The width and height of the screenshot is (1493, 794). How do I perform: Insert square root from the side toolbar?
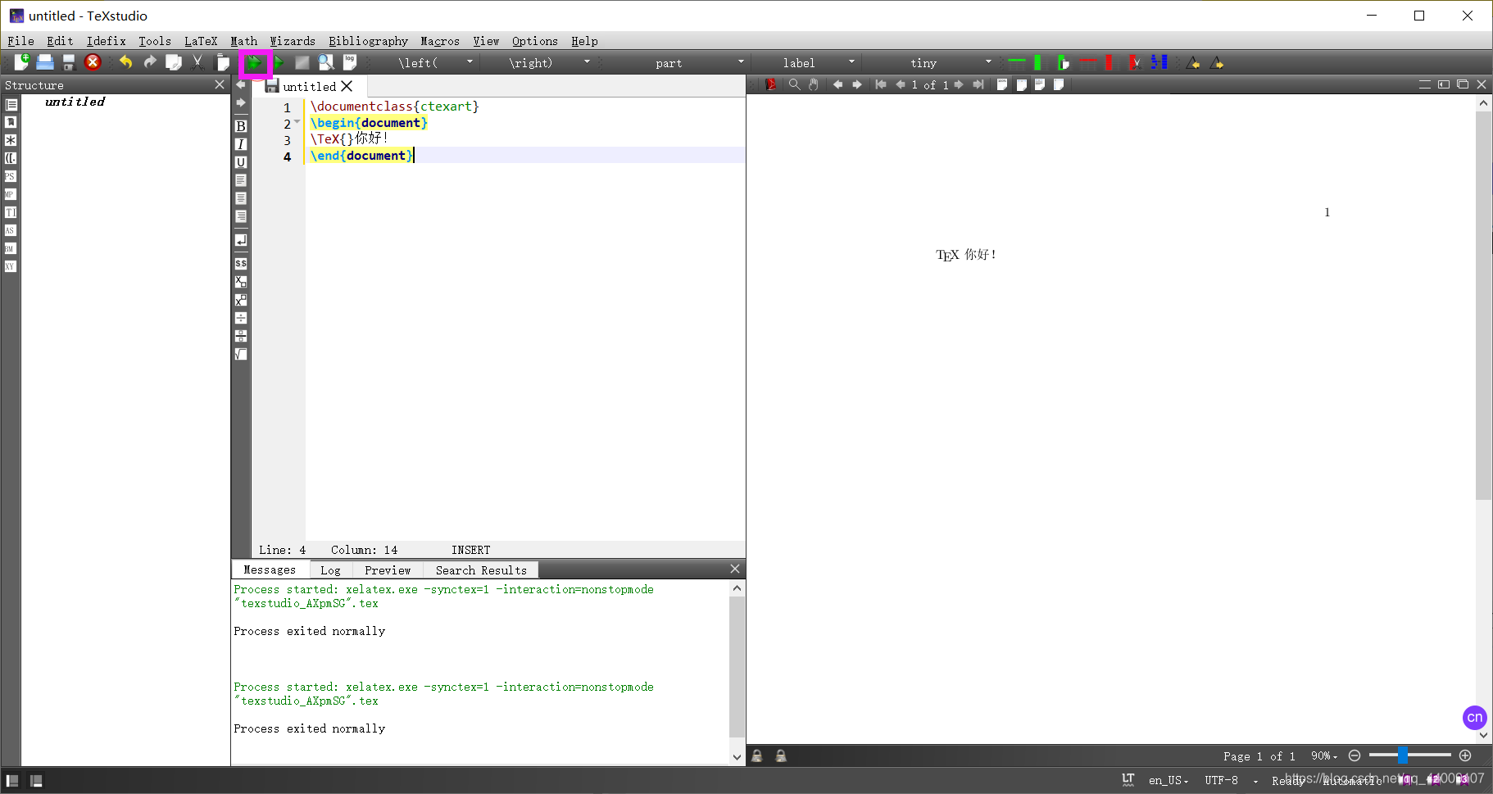coord(241,354)
